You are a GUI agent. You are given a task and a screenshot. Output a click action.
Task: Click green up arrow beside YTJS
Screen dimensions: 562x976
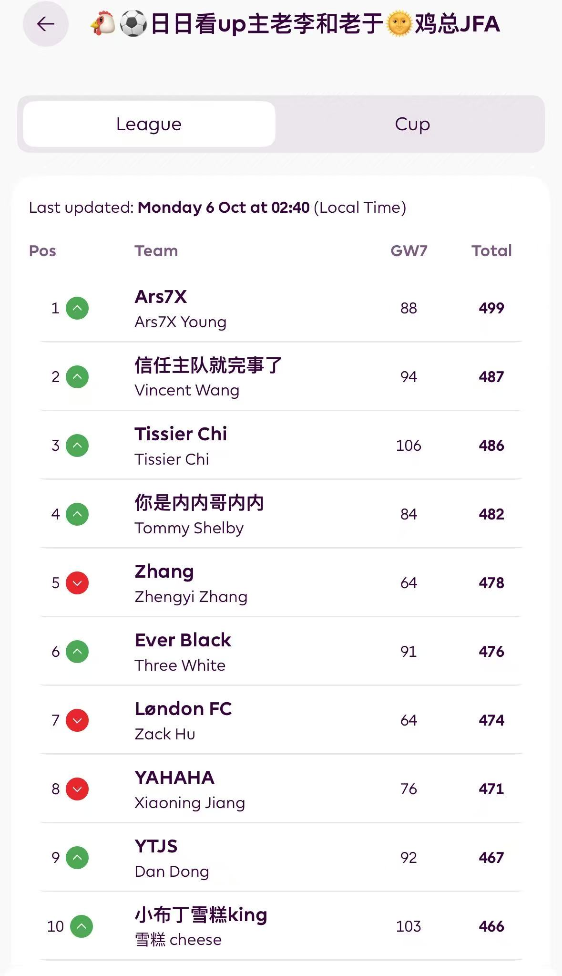(x=77, y=858)
